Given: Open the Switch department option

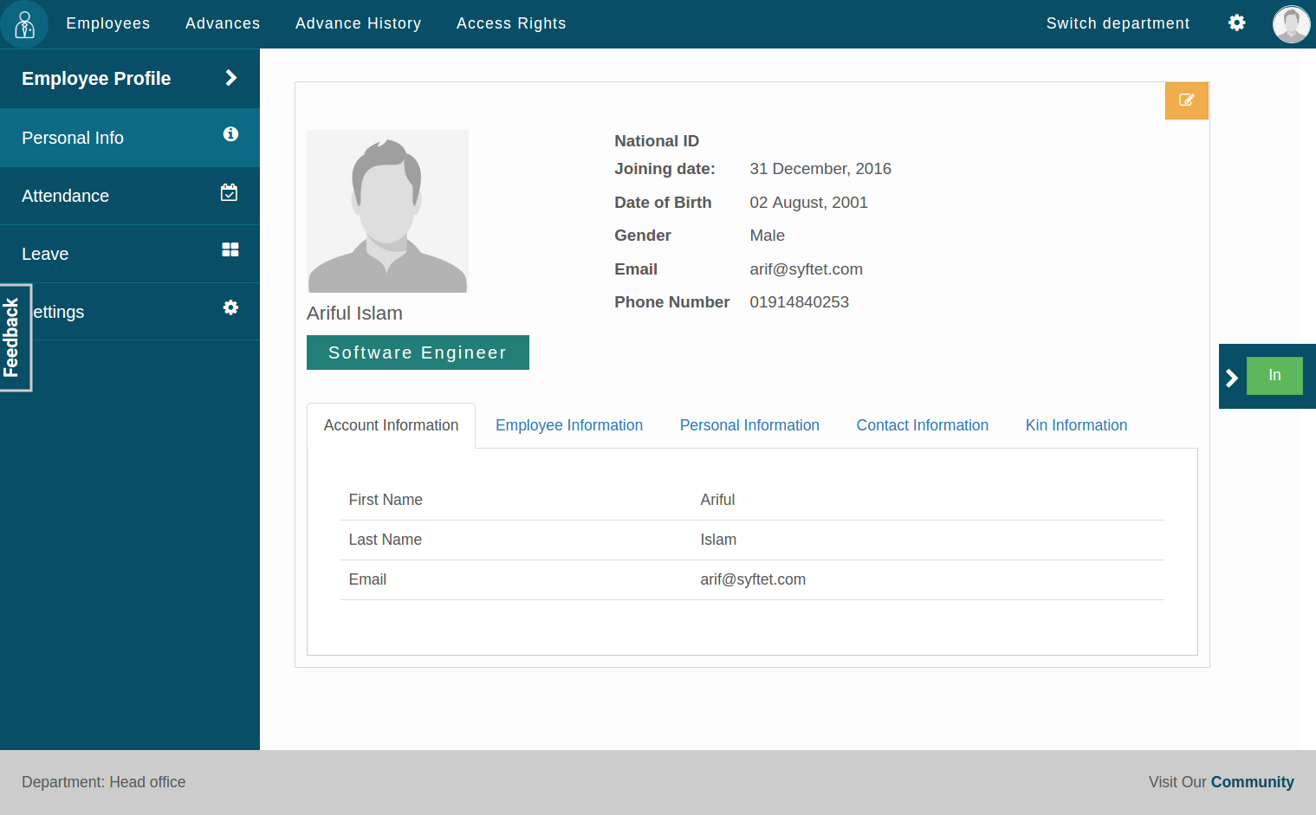Looking at the screenshot, I should tap(1118, 23).
